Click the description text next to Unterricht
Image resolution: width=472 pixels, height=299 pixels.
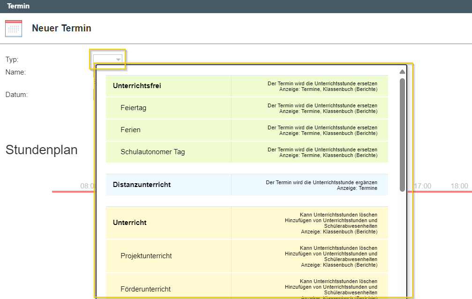tap(331, 223)
